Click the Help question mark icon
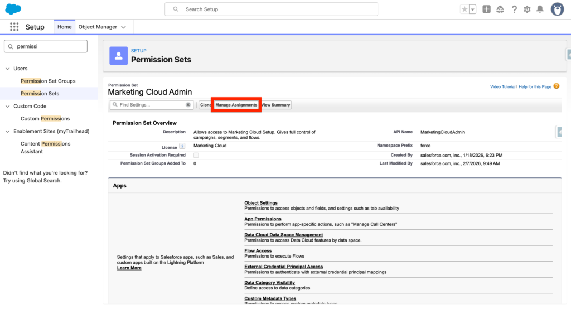This screenshot has width=571, height=309. click(514, 9)
